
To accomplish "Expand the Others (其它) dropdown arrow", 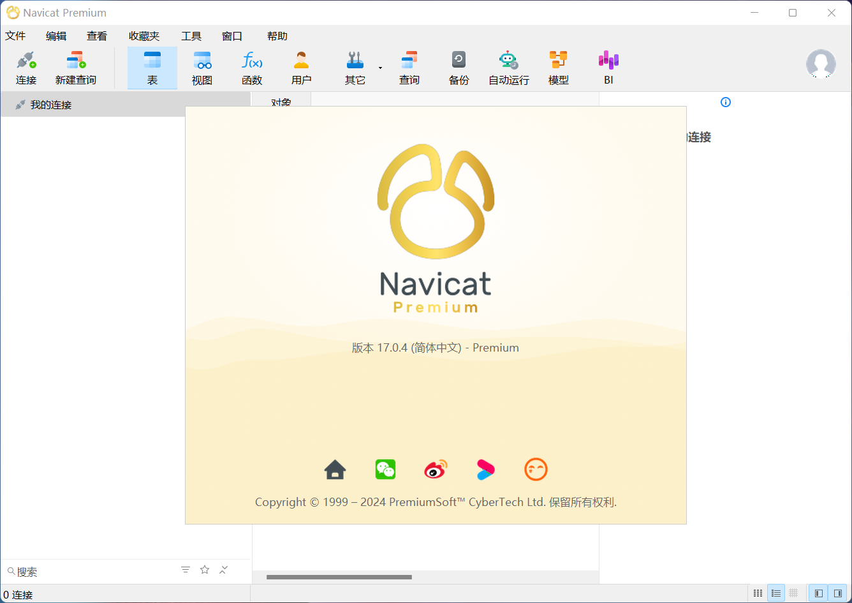I will [x=380, y=68].
